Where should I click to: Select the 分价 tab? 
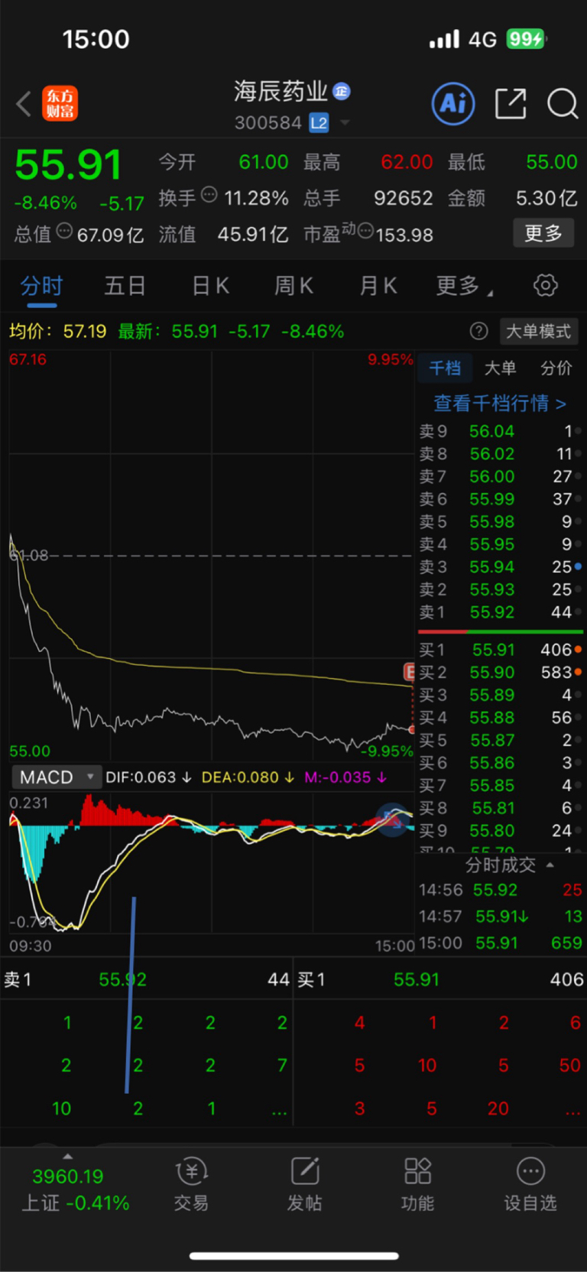pos(556,368)
